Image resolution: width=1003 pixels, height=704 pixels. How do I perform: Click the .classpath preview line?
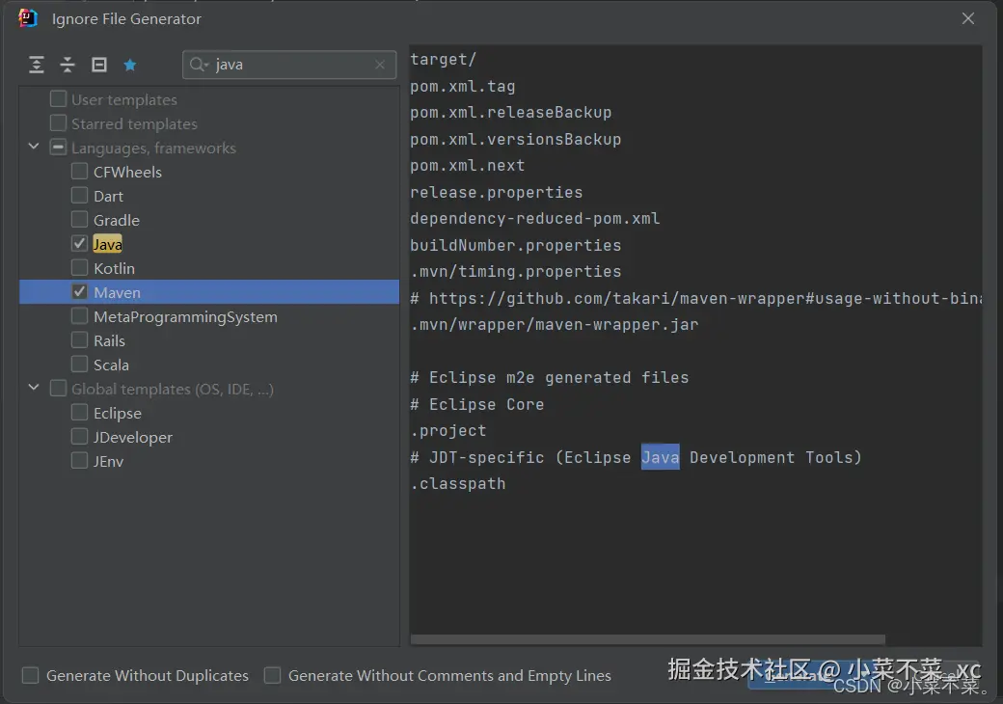click(x=458, y=484)
